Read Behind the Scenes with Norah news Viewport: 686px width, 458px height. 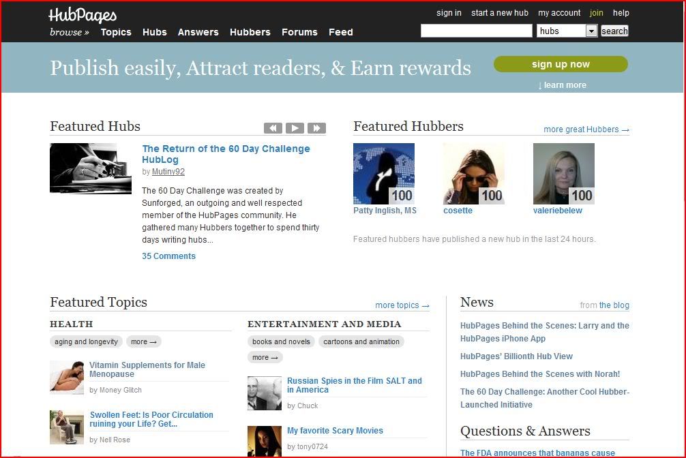tap(540, 374)
